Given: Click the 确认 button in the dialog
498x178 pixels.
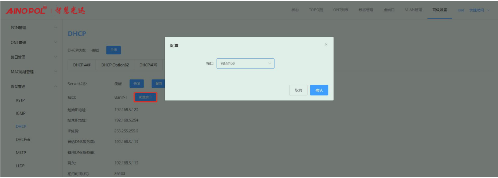Looking at the screenshot, I should click(x=319, y=90).
